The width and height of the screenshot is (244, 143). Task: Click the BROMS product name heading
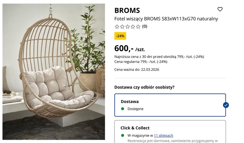click(x=127, y=10)
